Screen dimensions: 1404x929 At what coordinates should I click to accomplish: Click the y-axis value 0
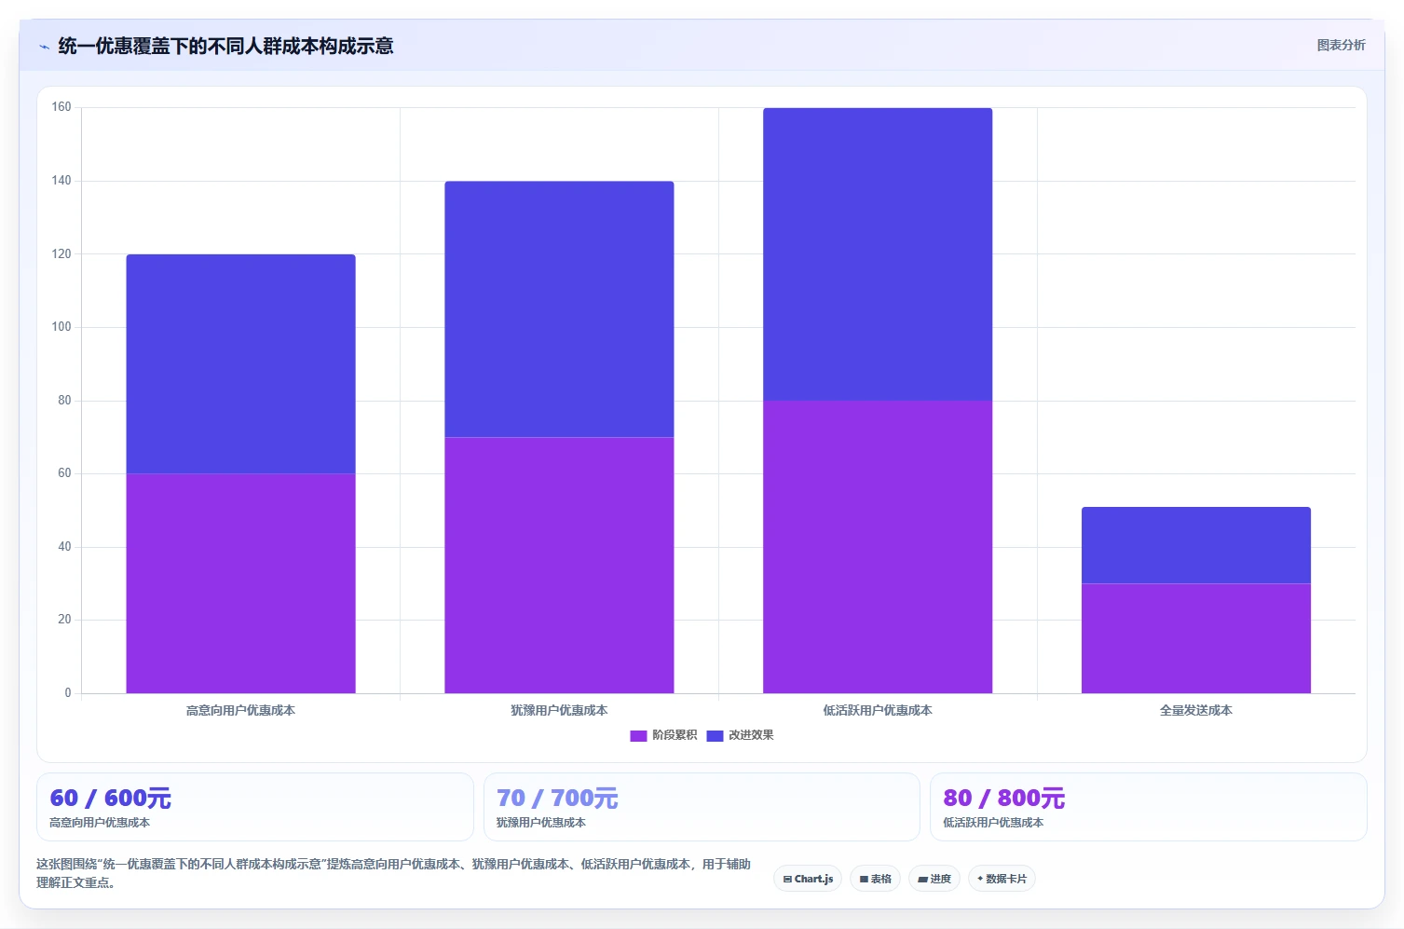(68, 693)
